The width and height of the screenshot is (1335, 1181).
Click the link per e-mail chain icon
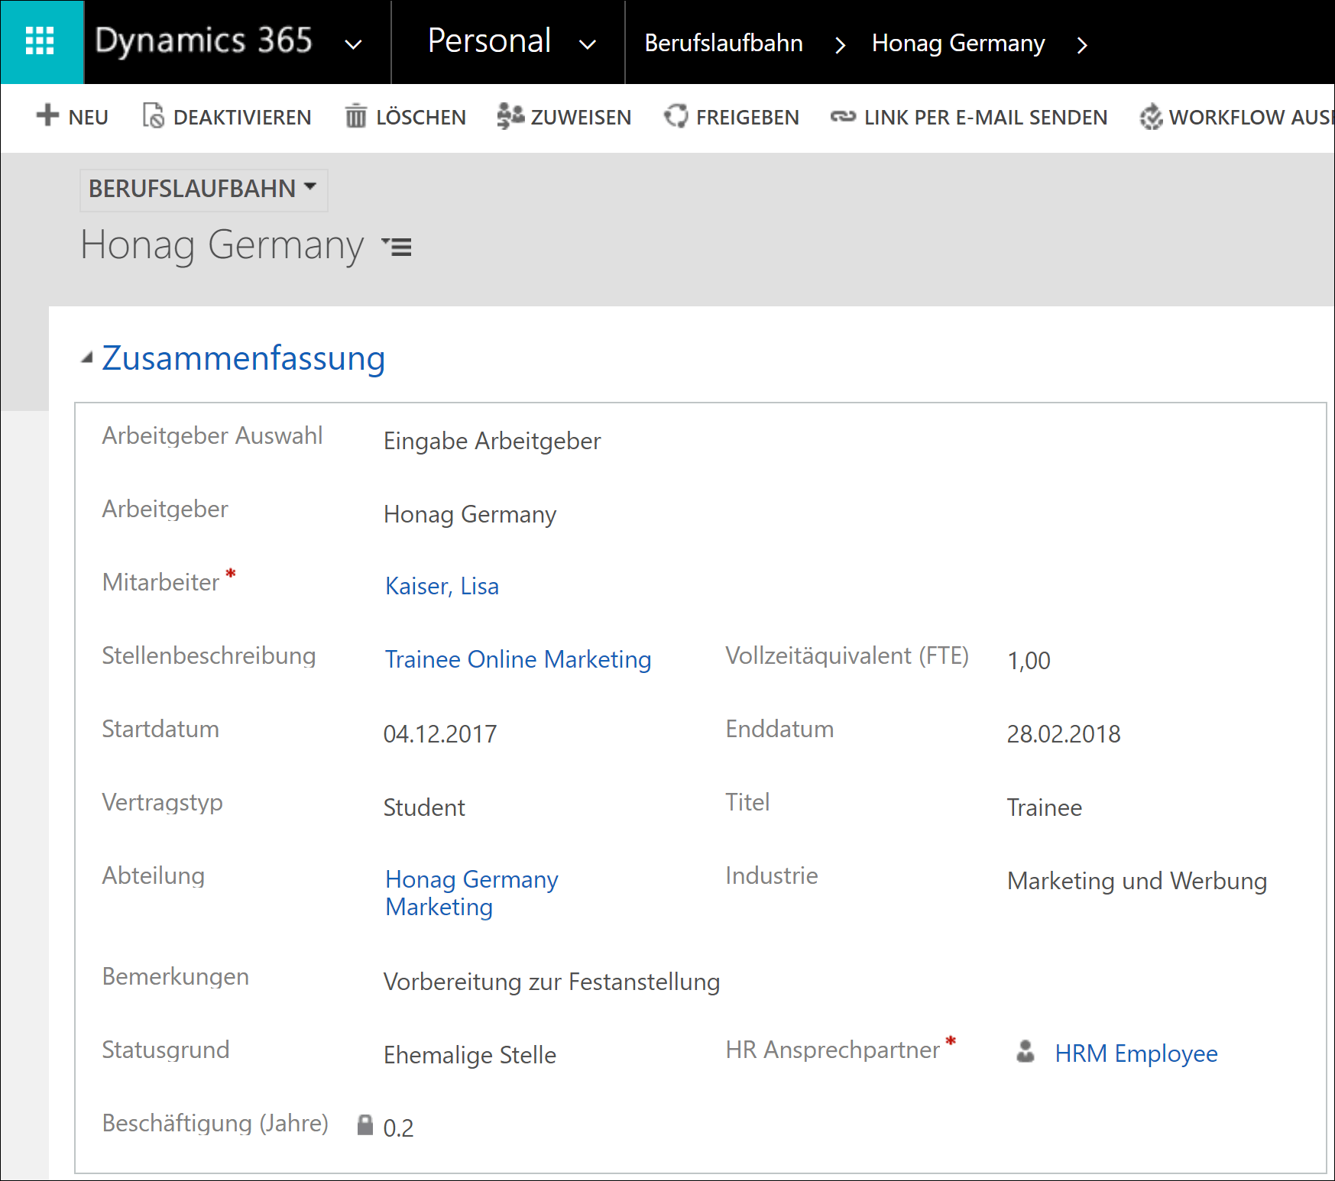[843, 117]
